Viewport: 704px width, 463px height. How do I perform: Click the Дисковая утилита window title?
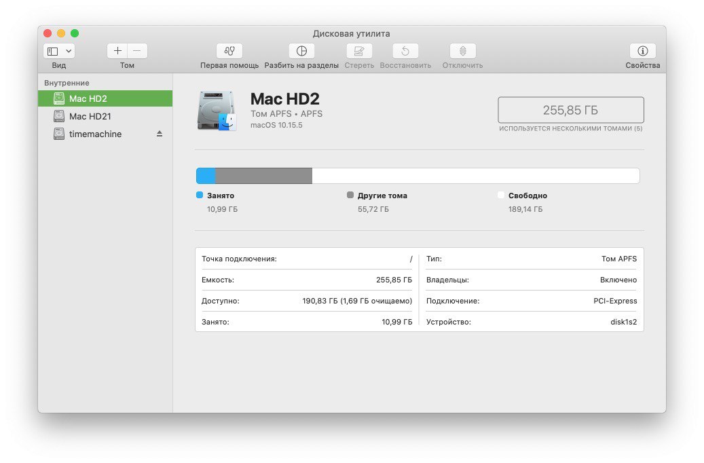(x=351, y=34)
